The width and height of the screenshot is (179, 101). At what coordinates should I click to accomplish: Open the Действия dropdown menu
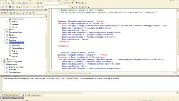tap(4, 13)
